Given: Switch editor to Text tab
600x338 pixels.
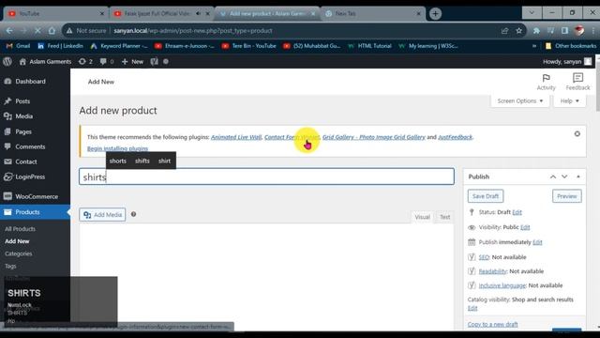Looking at the screenshot, I should [444, 217].
